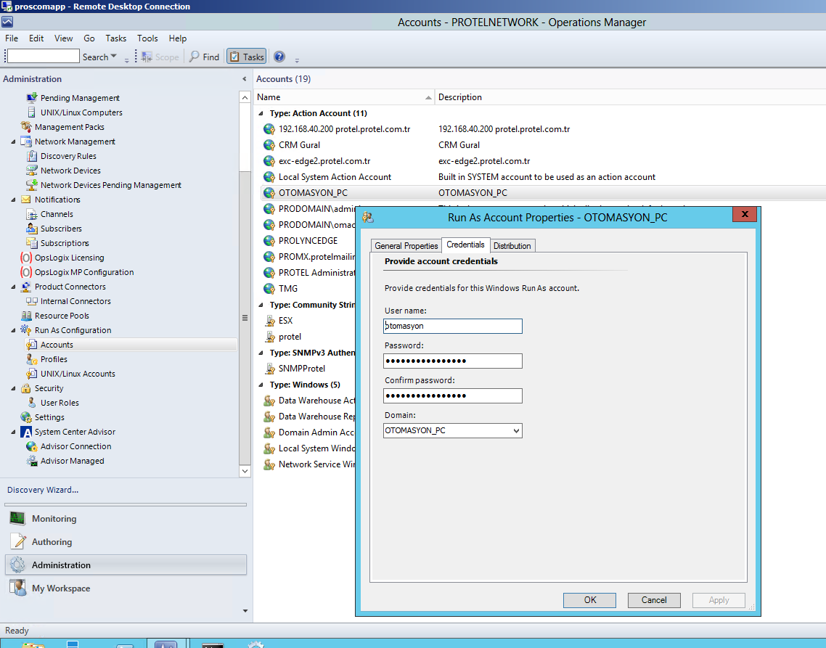Screen dimensions: 826x648
Task: Collapse the Type: Action Account group
Action: click(261, 114)
